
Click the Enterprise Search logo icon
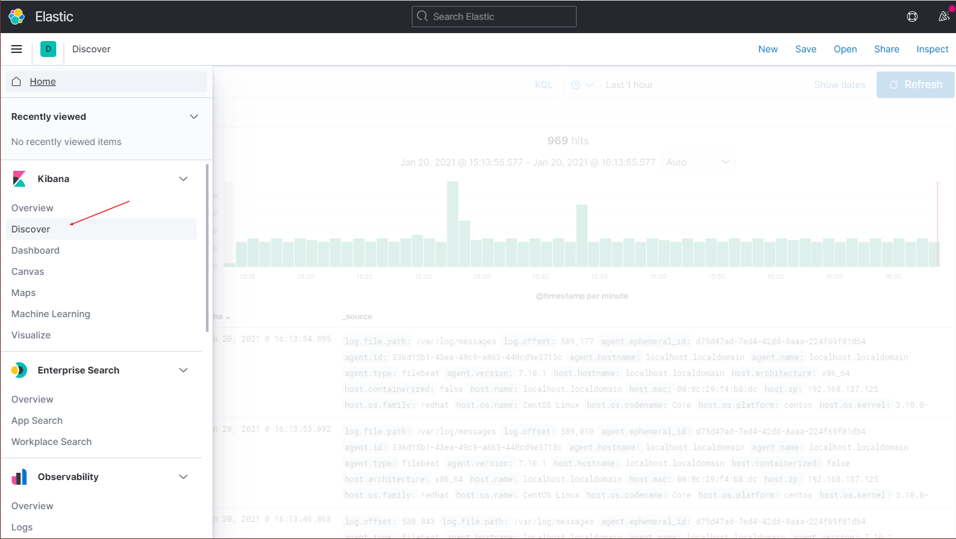pos(19,370)
